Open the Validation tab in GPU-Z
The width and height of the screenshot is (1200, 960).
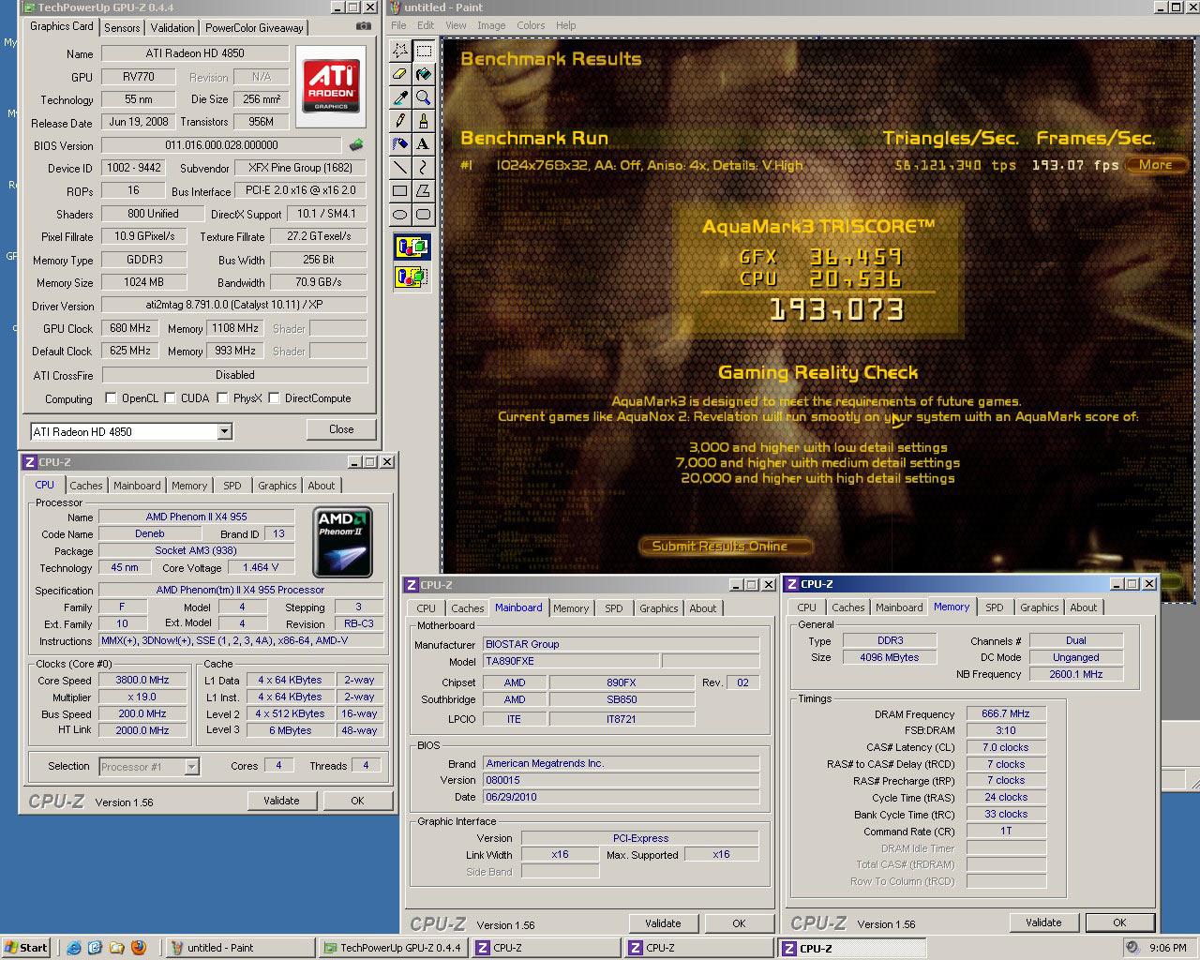tap(172, 28)
